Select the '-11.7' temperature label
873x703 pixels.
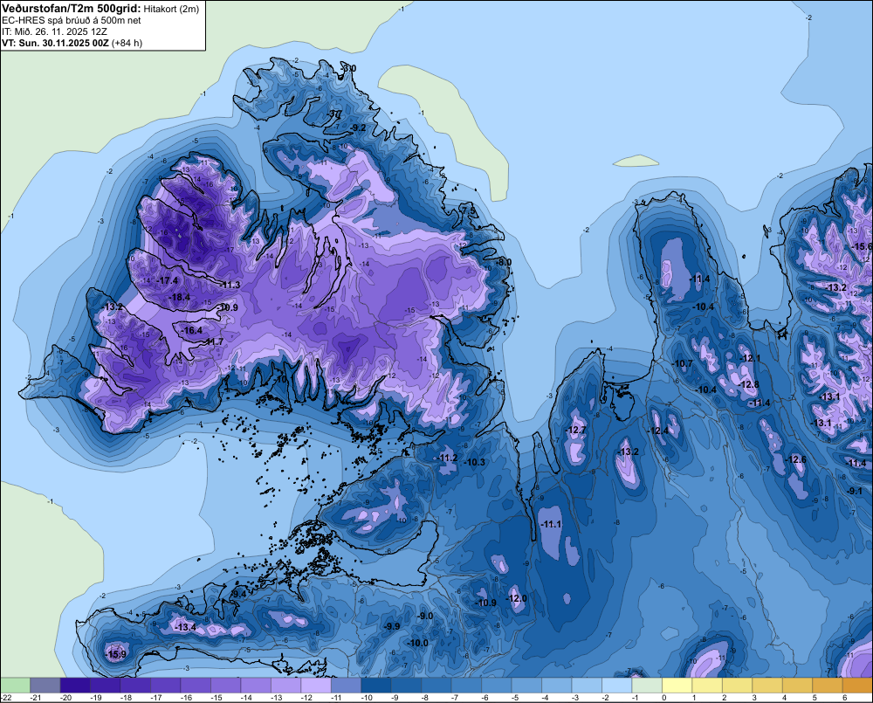[213, 342]
